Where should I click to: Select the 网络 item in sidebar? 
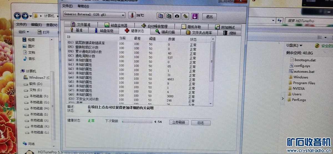click(x=29, y=144)
